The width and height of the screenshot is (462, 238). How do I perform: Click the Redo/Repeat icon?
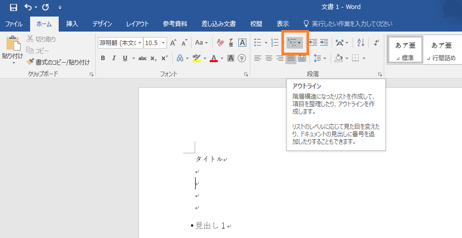point(45,8)
